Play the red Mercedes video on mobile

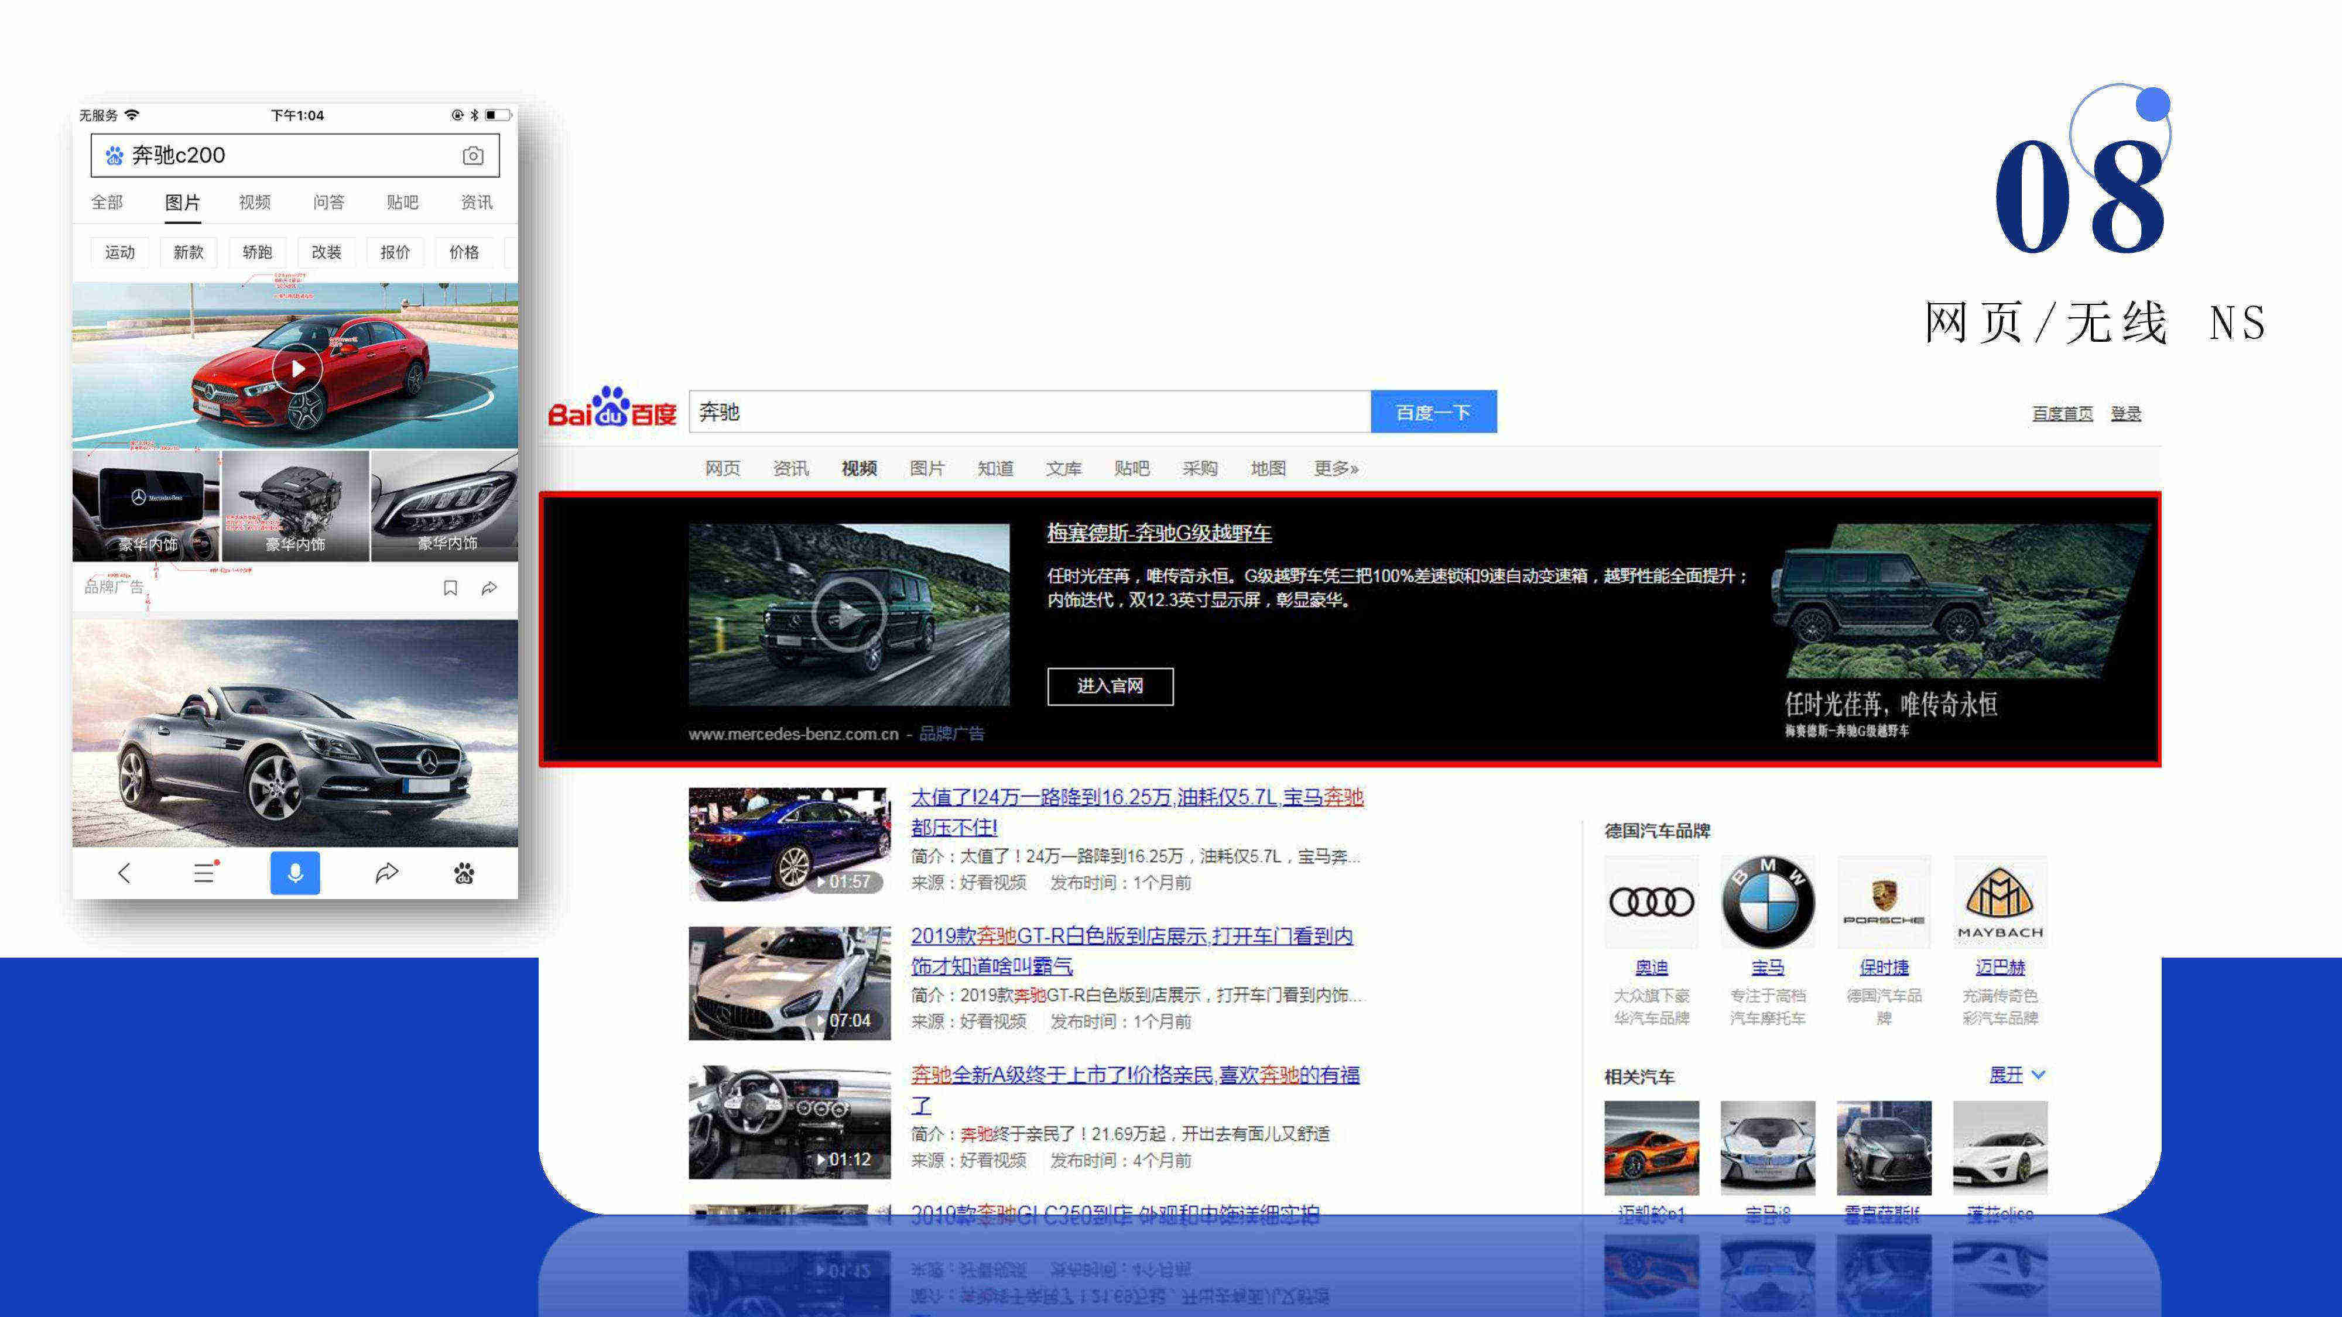click(297, 368)
